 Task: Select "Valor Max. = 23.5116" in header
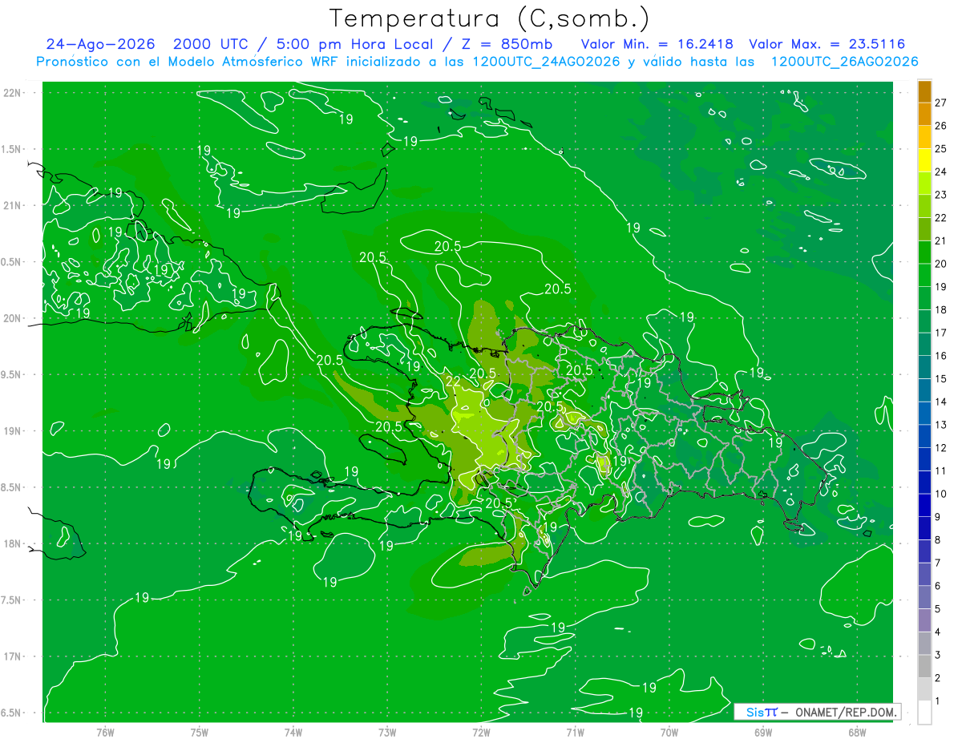point(828,44)
